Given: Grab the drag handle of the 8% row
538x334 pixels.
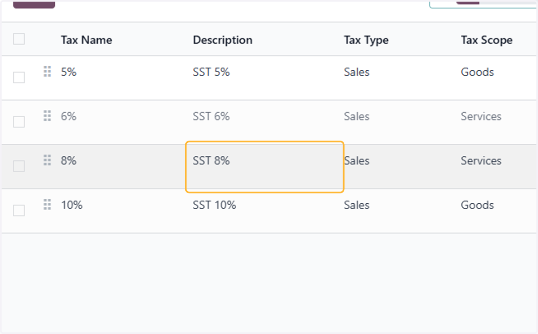Looking at the screenshot, I should click(x=47, y=160).
